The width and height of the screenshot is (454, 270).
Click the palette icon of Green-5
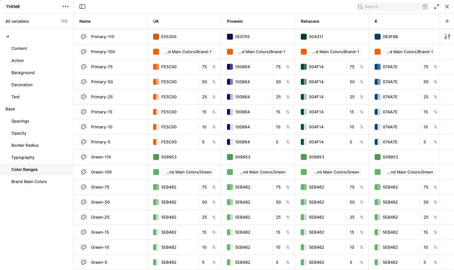(x=84, y=262)
